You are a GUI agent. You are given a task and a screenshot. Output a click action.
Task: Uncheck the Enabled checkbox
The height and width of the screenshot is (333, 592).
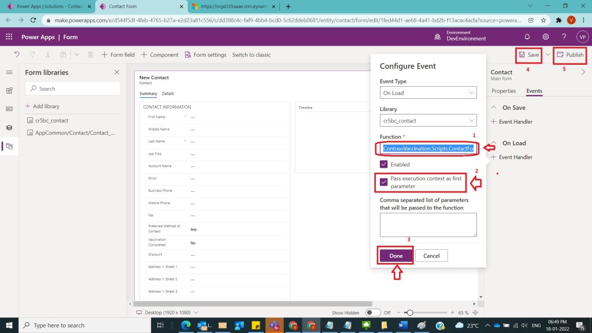click(x=384, y=165)
